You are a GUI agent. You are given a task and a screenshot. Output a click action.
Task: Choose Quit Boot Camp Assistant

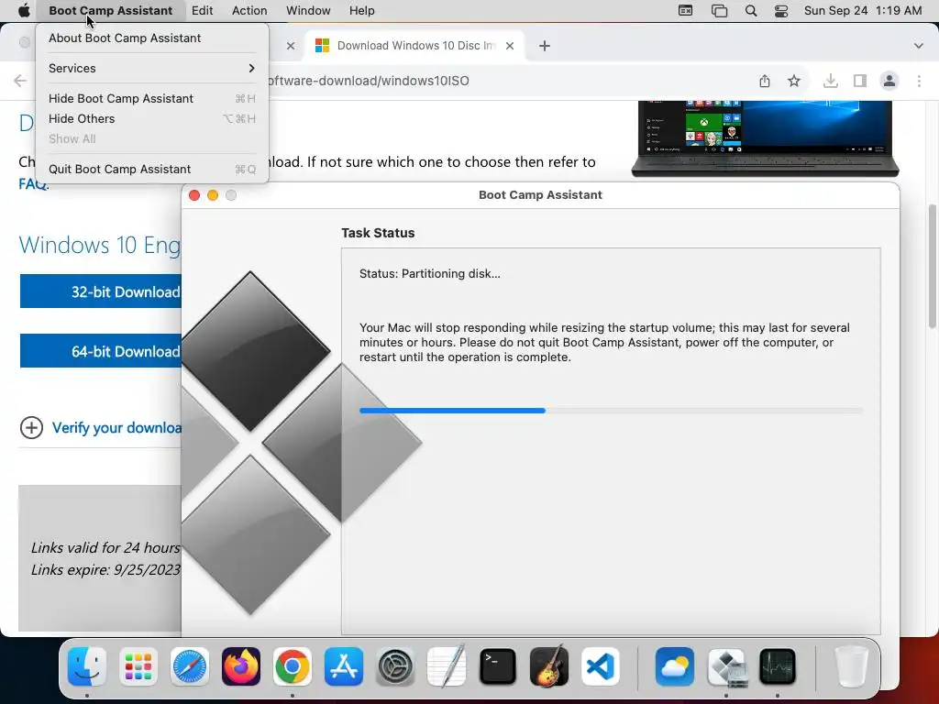click(152, 169)
